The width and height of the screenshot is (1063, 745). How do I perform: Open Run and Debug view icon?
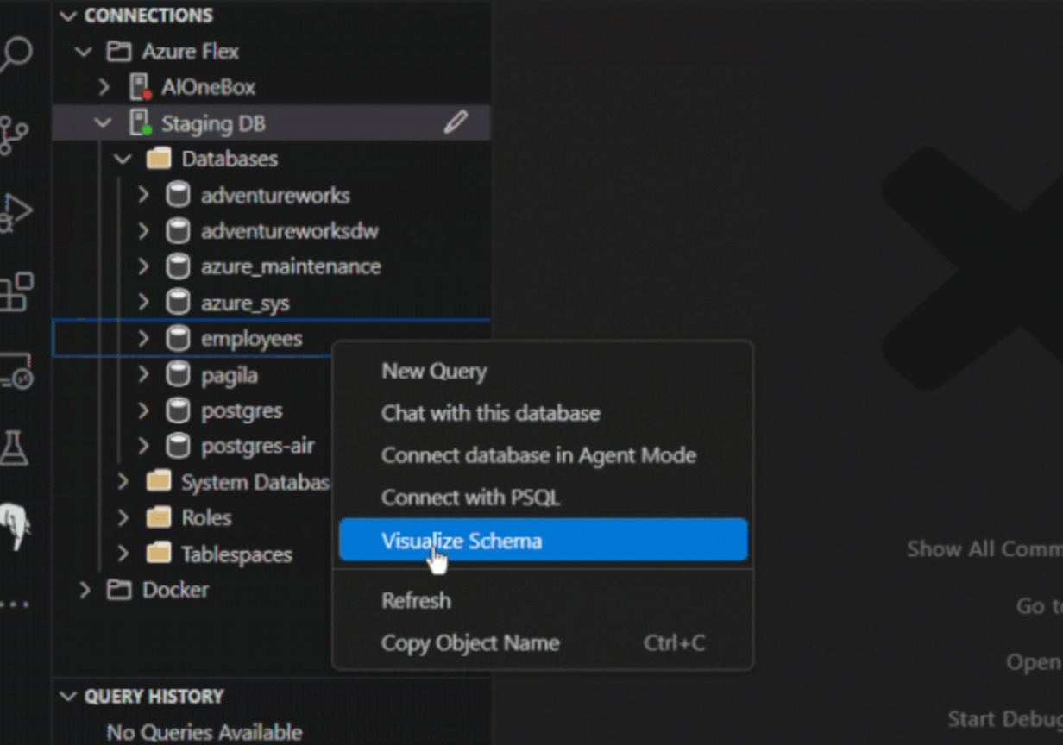(15, 213)
